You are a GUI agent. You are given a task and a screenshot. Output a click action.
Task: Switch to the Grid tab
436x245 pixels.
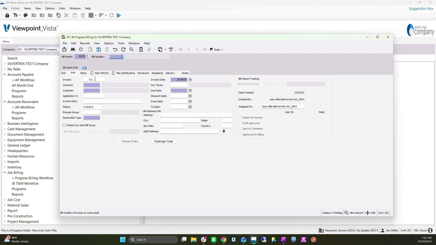63,73
